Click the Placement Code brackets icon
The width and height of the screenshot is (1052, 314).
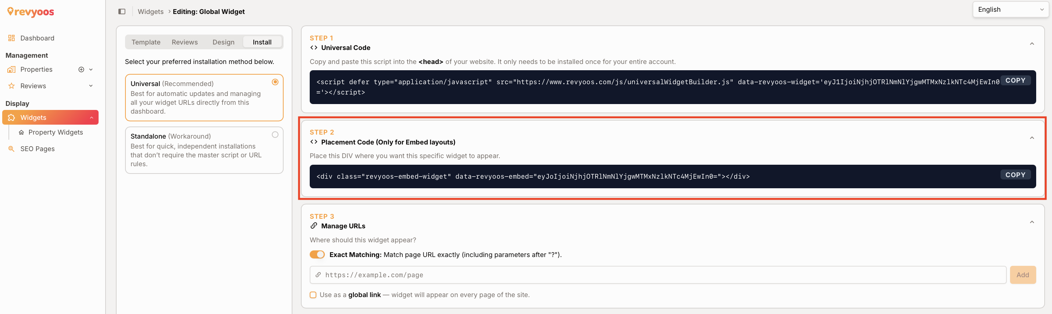[314, 142]
